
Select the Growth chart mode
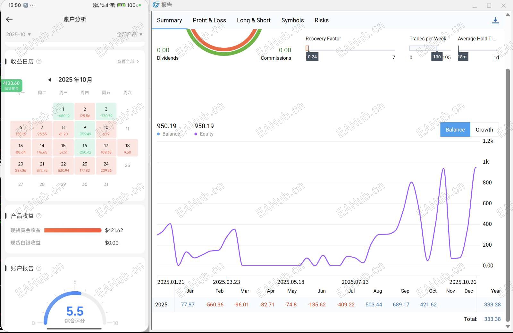click(x=484, y=130)
